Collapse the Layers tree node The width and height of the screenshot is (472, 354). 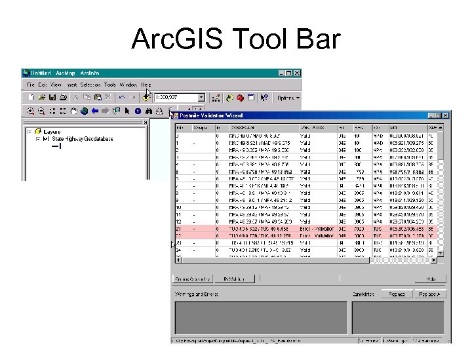coord(29,132)
